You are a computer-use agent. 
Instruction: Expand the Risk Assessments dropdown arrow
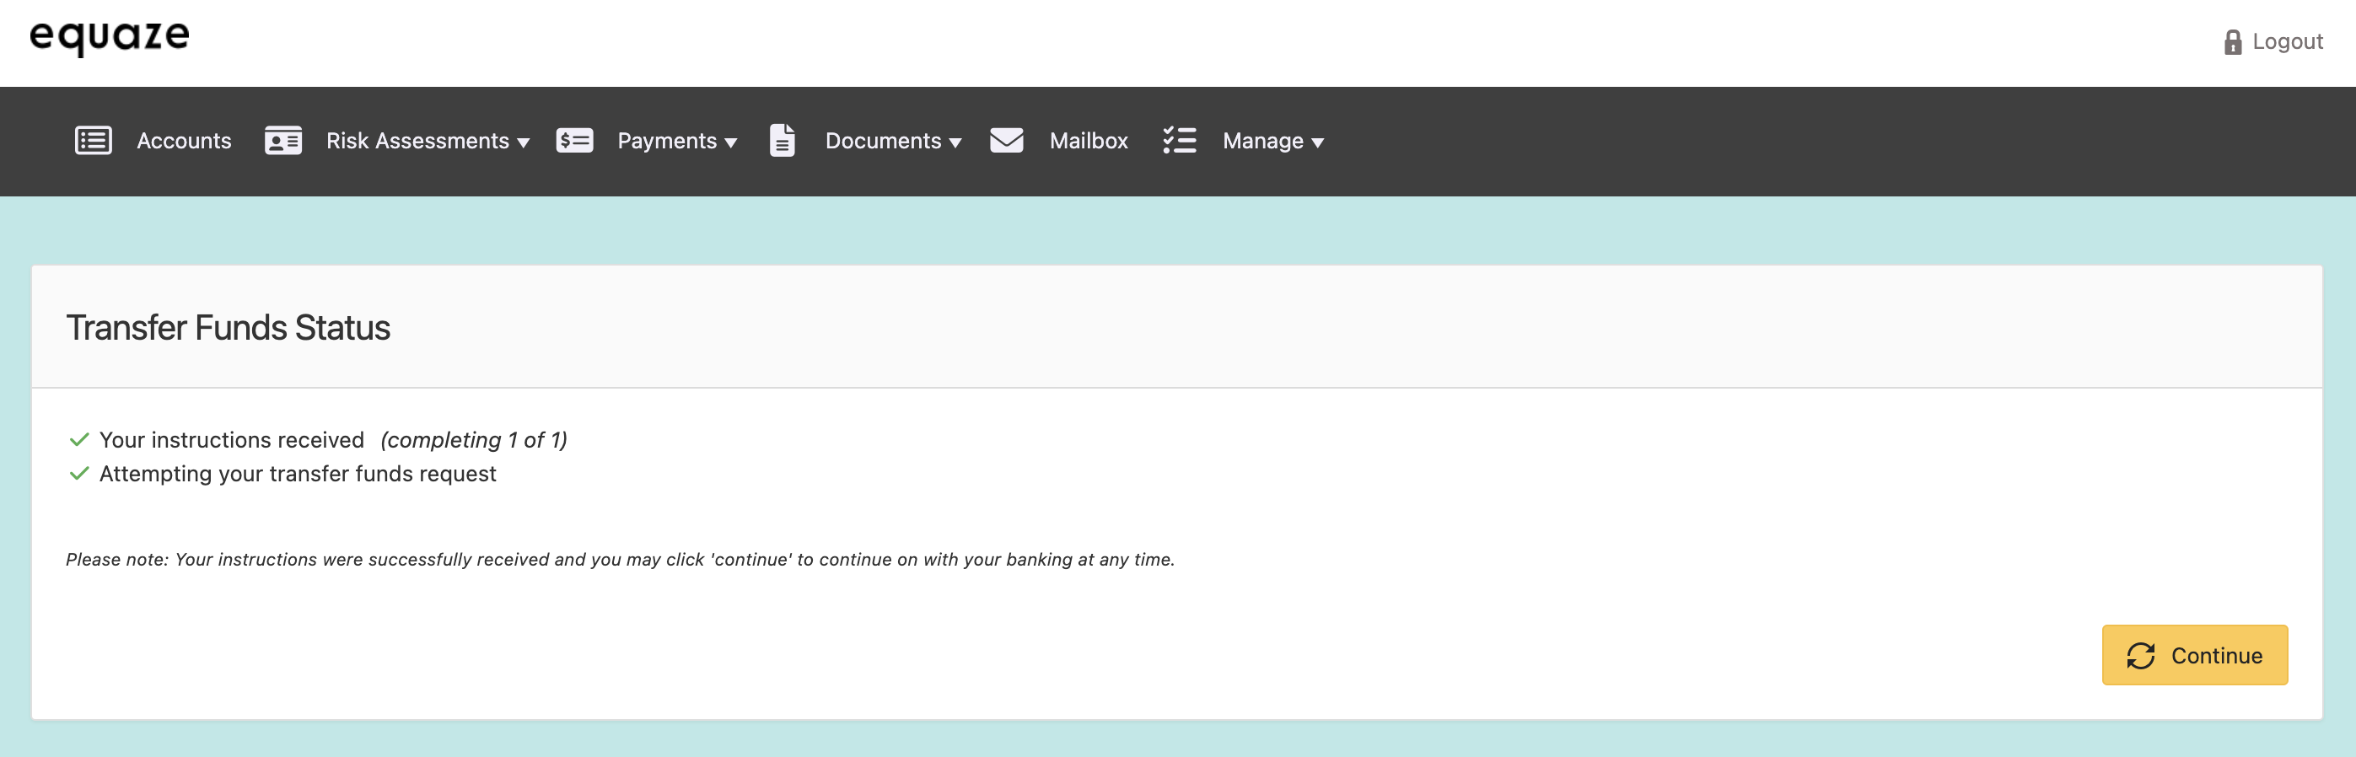coord(523,142)
